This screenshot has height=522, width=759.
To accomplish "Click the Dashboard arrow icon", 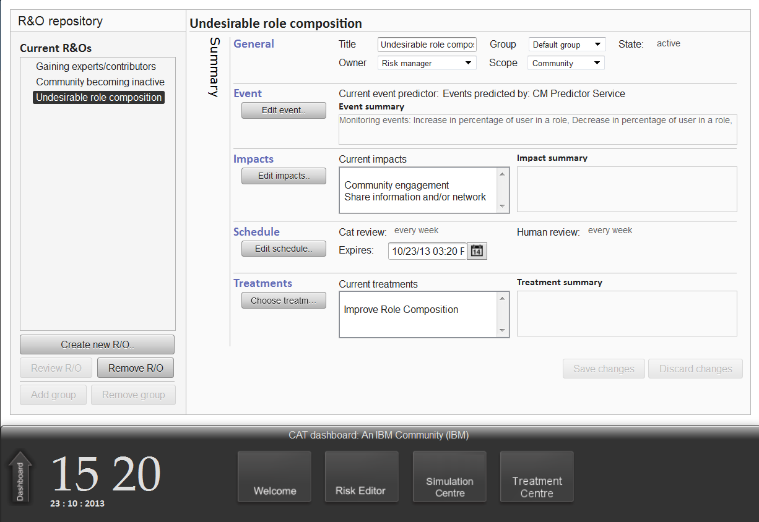I will (20, 477).
